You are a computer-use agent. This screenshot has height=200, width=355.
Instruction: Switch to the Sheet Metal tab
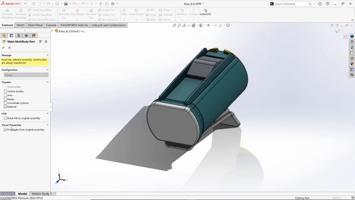click(35, 25)
